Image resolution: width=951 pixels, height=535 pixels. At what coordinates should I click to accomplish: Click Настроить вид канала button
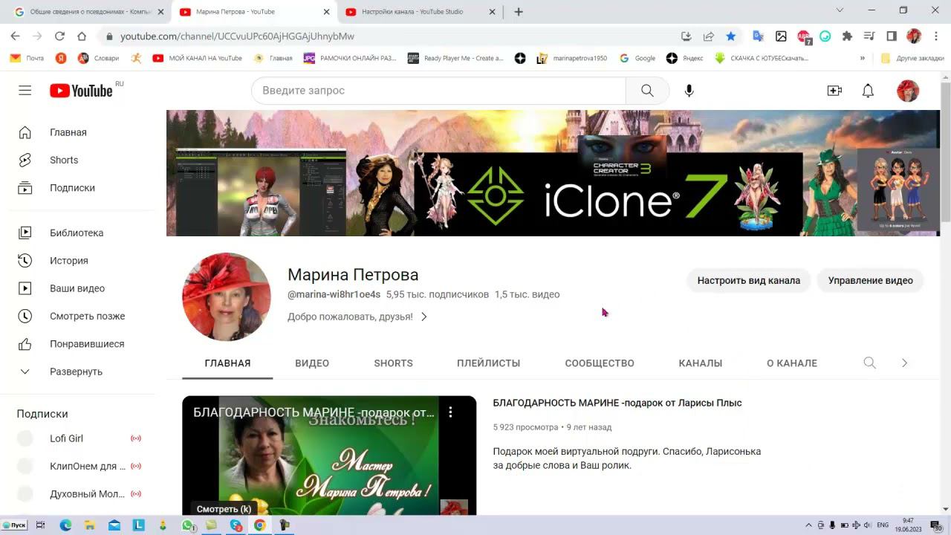(x=748, y=281)
